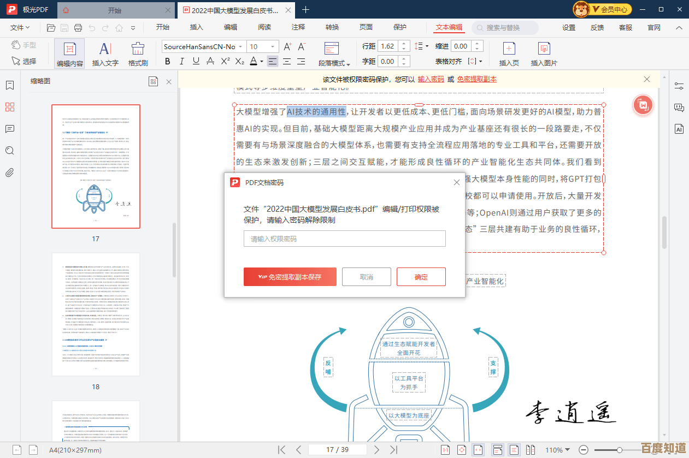Open the 转换 (Convert) menu tab

tap(332, 27)
